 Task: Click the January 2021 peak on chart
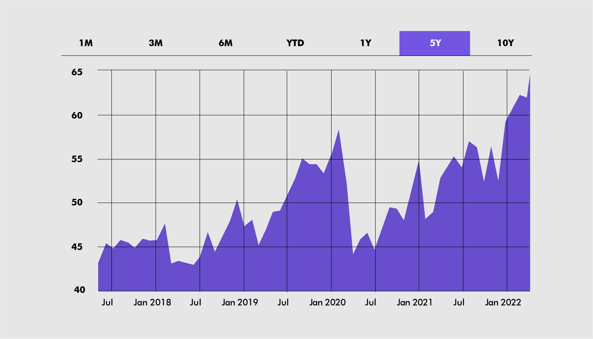coord(419,161)
